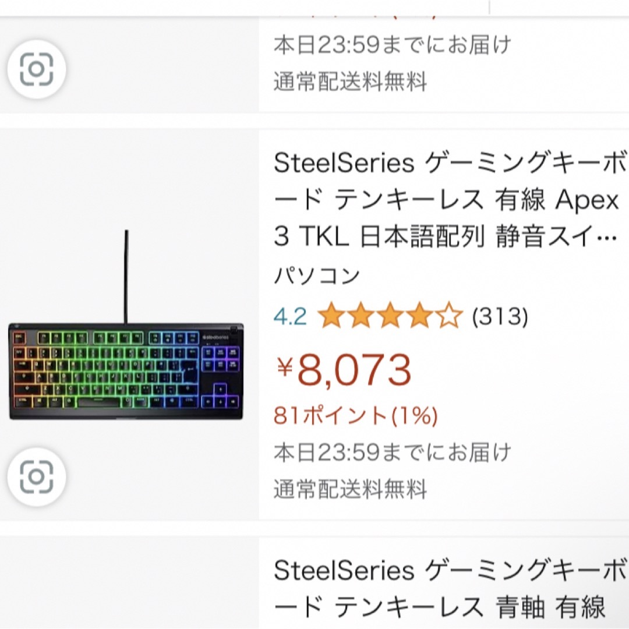Click the ¥8,073 price
The width and height of the screenshot is (629, 629).
click(344, 369)
